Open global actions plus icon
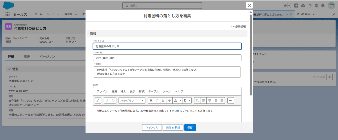The height and width of the screenshot is (140, 338). [296, 6]
